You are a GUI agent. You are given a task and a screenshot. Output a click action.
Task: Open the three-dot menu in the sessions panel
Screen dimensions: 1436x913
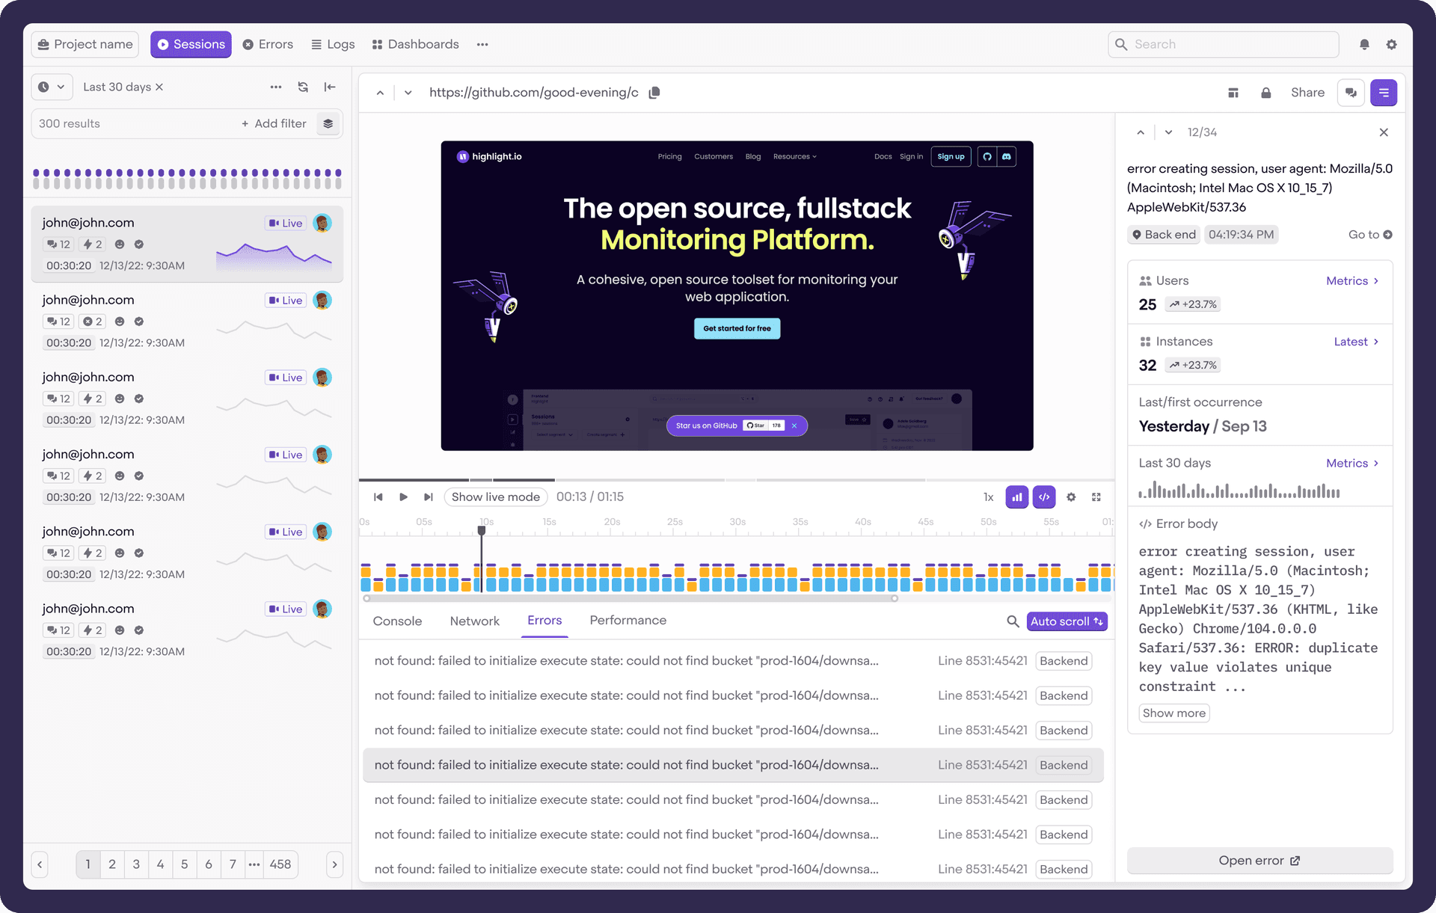276,87
